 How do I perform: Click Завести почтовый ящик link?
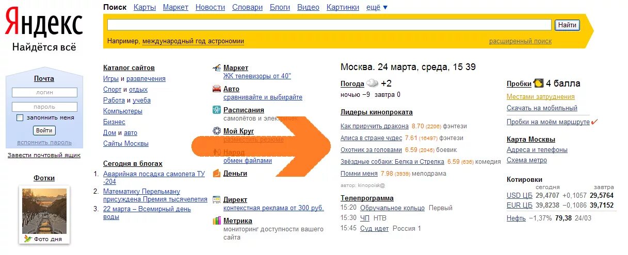click(44, 155)
